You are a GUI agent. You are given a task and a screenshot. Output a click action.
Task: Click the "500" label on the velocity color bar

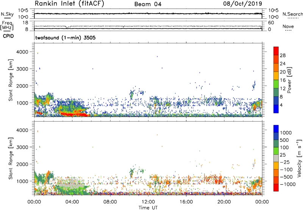284,140
